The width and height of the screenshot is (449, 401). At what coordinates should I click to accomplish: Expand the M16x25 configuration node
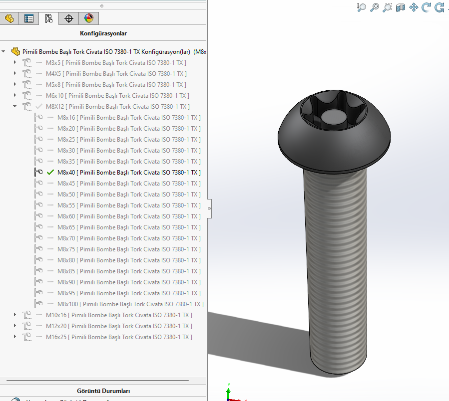point(15,337)
